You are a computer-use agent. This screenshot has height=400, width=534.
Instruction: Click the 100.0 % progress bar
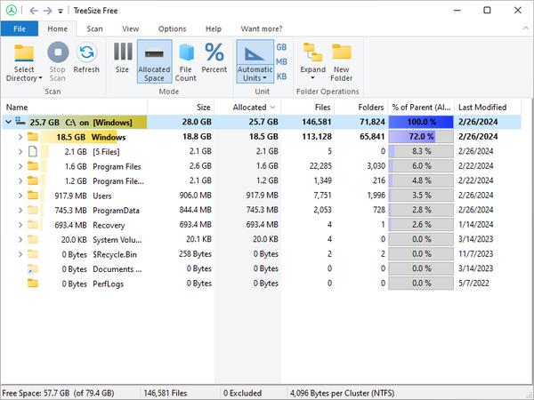pyautogui.click(x=421, y=122)
